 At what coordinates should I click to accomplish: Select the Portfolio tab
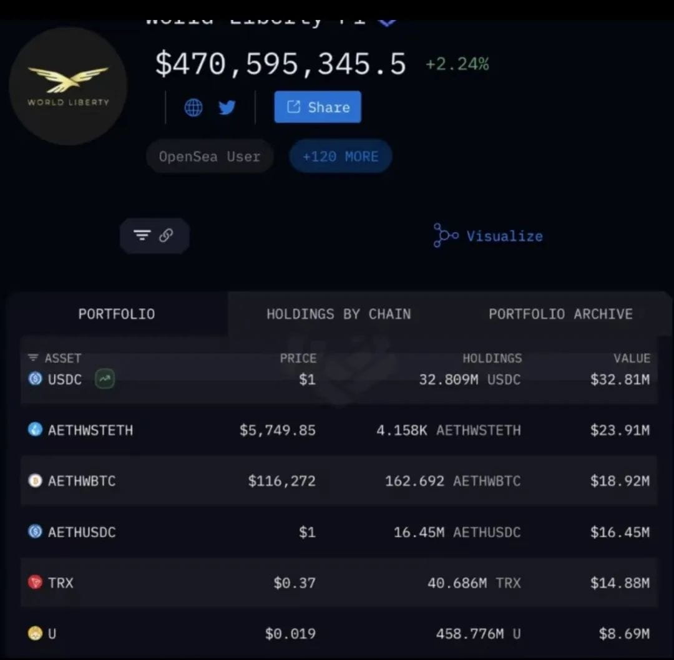[117, 314]
